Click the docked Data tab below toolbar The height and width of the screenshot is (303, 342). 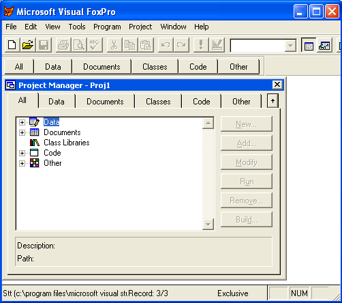pyautogui.click(x=53, y=67)
